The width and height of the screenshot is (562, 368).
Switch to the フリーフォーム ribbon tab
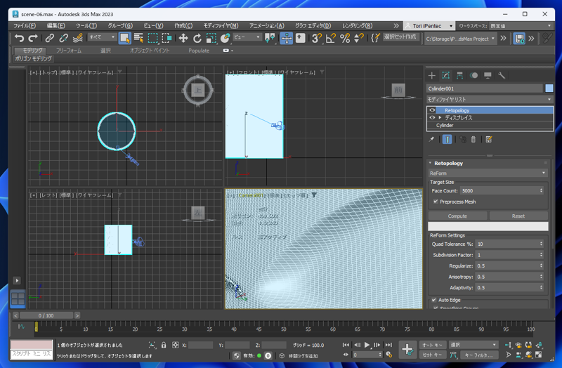(68, 51)
